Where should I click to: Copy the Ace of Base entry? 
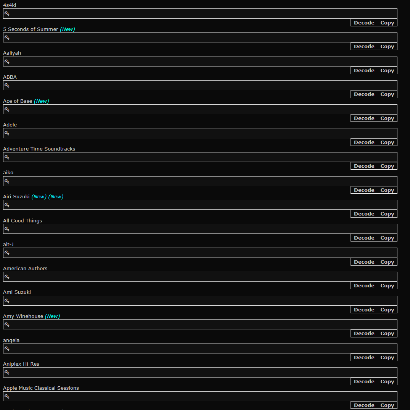coord(387,118)
